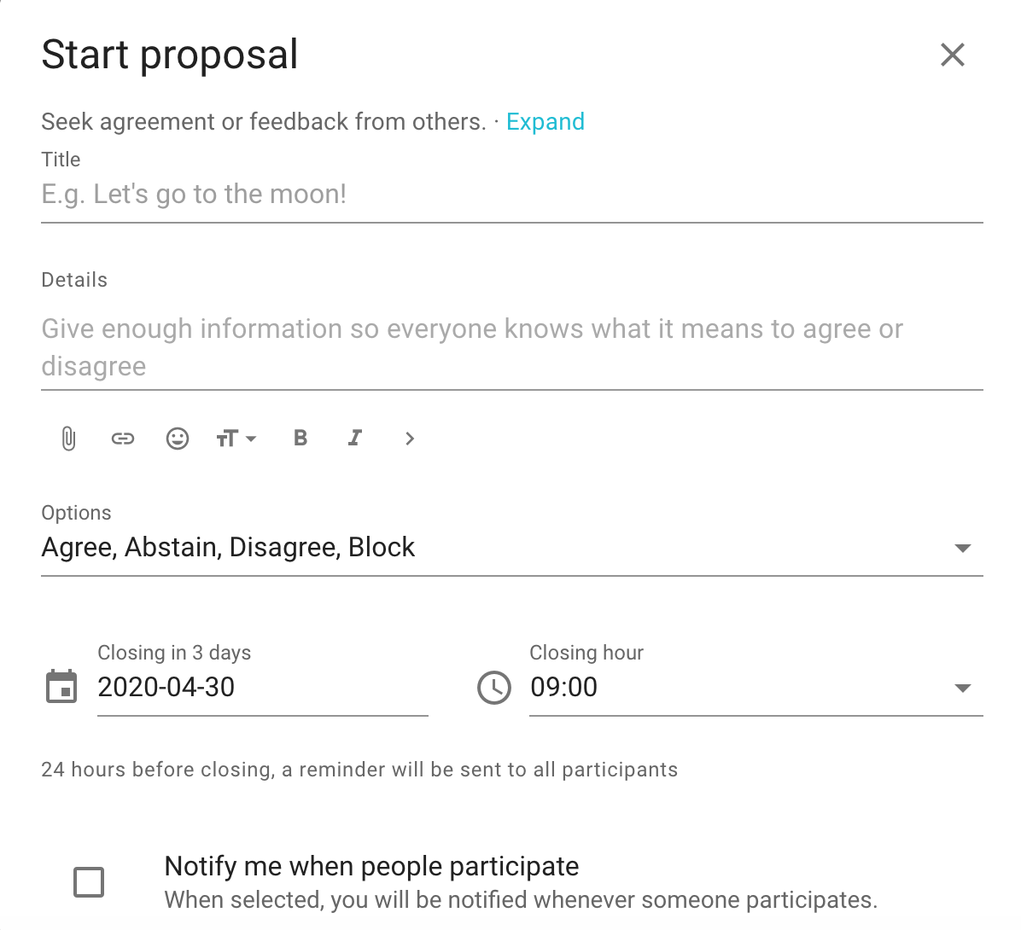The width and height of the screenshot is (1021, 930).
Task: Click the Title input field
Action: [512, 195]
